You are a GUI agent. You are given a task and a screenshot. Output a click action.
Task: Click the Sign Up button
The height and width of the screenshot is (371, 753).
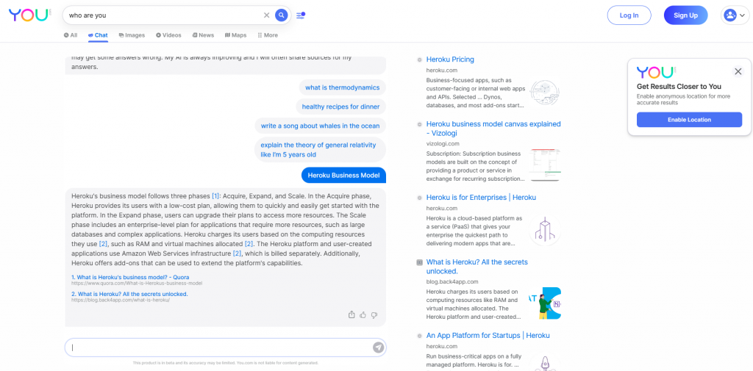click(x=686, y=15)
